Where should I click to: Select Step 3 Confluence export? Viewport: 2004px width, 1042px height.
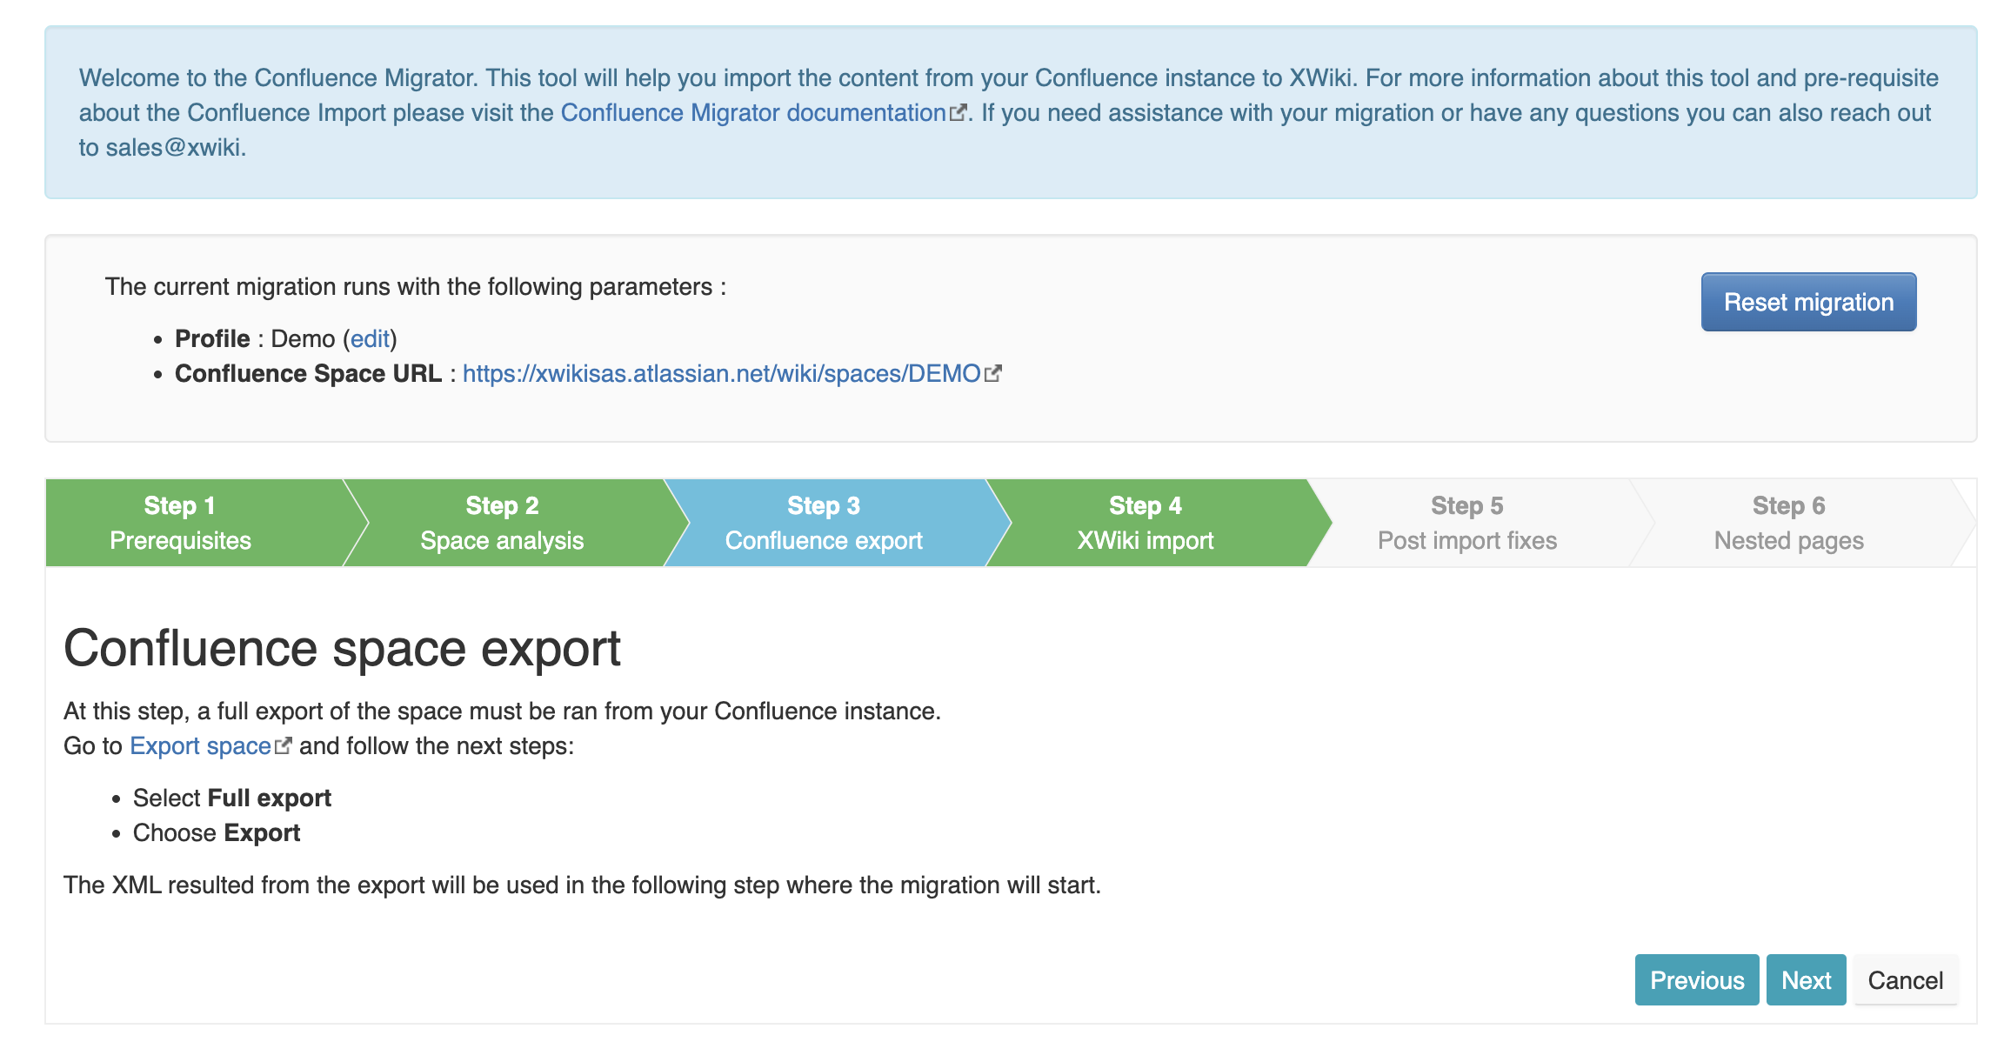pyautogui.click(x=823, y=522)
